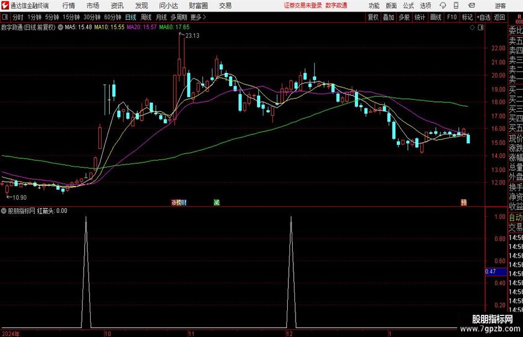The width and height of the screenshot is (523, 337).
Task: Click the MA10: 15.55 value label
Action: click(x=109, y=27)
